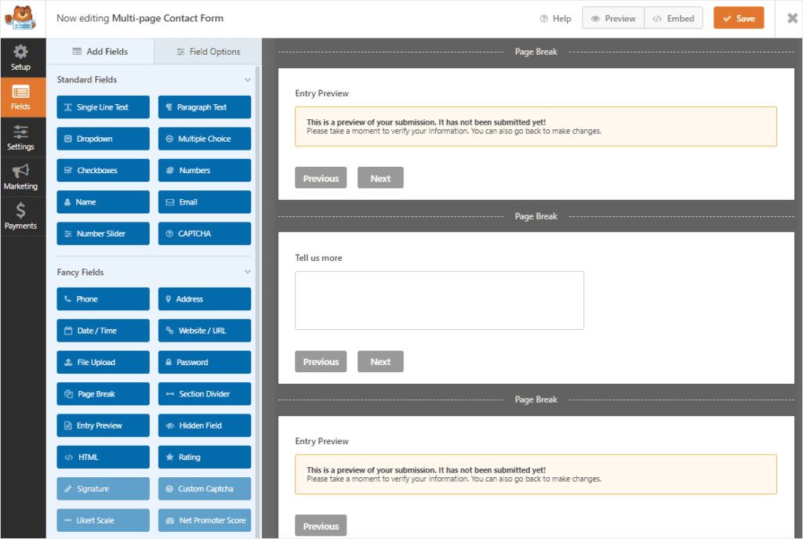Collapse the Standard Fields section

(x=248, y=79)
